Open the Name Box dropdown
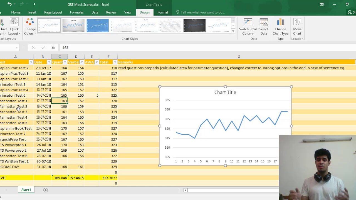356x200 pixels. coord(17,47)
